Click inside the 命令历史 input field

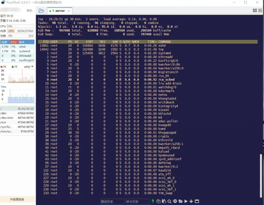click(137, 201)
